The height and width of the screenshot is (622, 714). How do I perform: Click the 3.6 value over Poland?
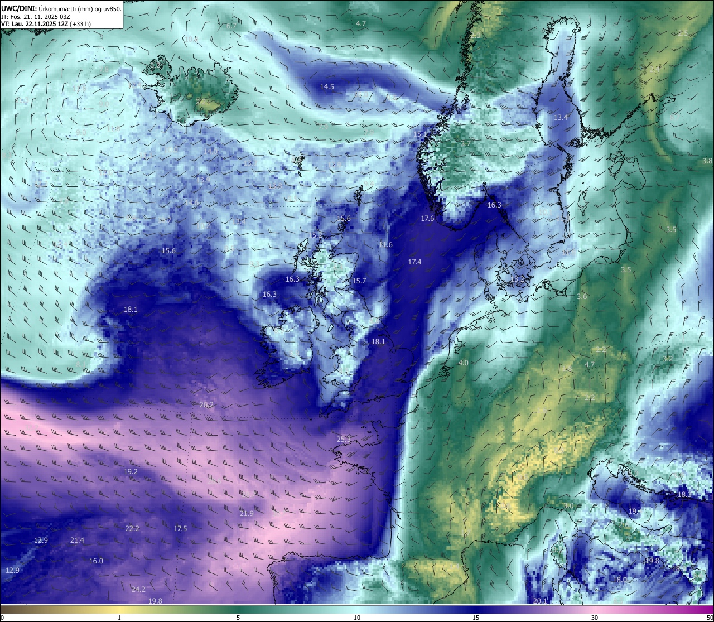(x=582, y=297)
